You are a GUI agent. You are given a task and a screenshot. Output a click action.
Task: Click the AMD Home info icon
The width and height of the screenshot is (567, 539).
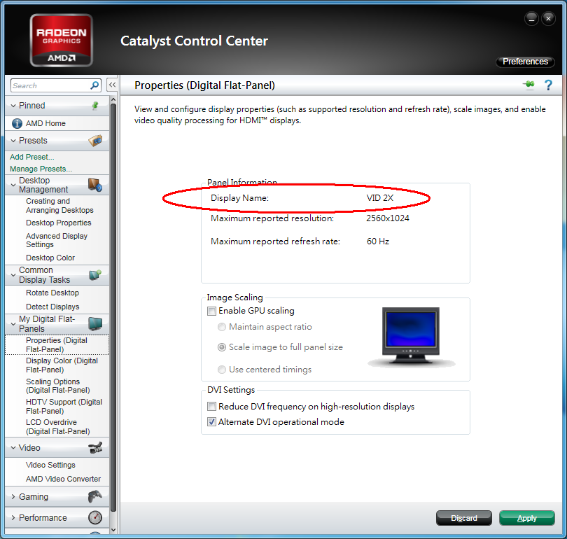(x=17, y=123)
